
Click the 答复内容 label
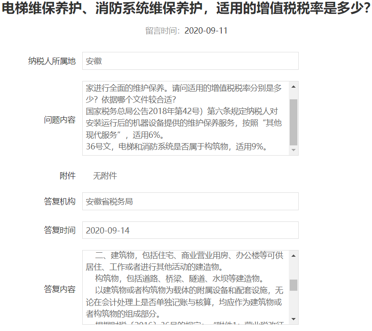pyautogui.click(x=59, y=289)
